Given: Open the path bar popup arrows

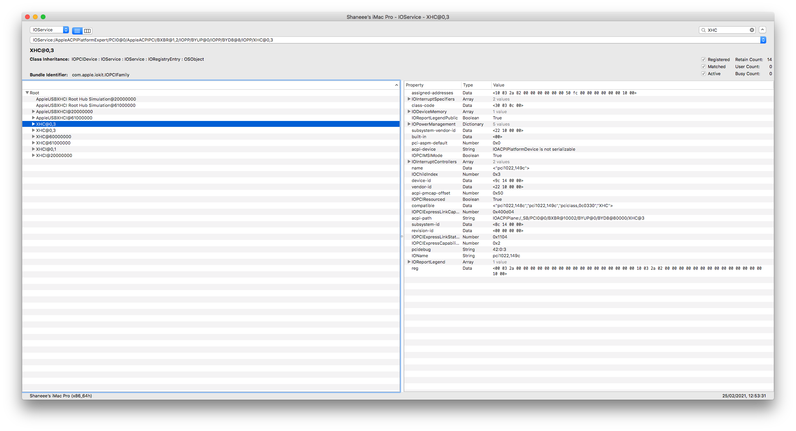Looking at the screenshot, I should [x=763, y=40].
